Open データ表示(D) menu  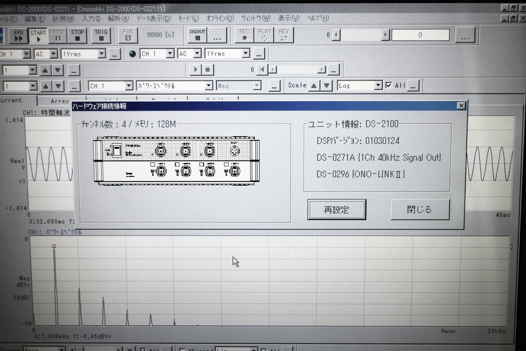pos(154,19)
